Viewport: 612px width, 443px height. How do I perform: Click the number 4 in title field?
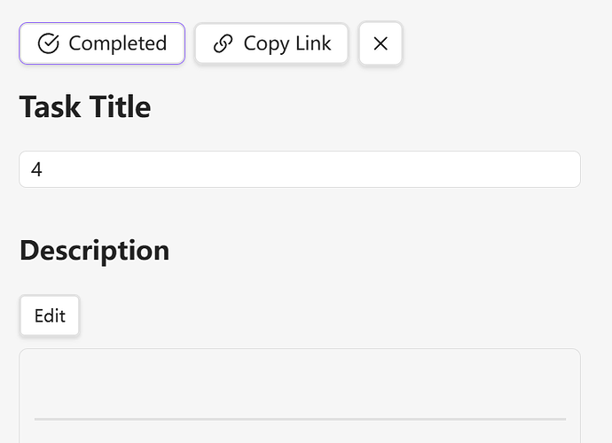pyautogui.click(x=36, y=169)
